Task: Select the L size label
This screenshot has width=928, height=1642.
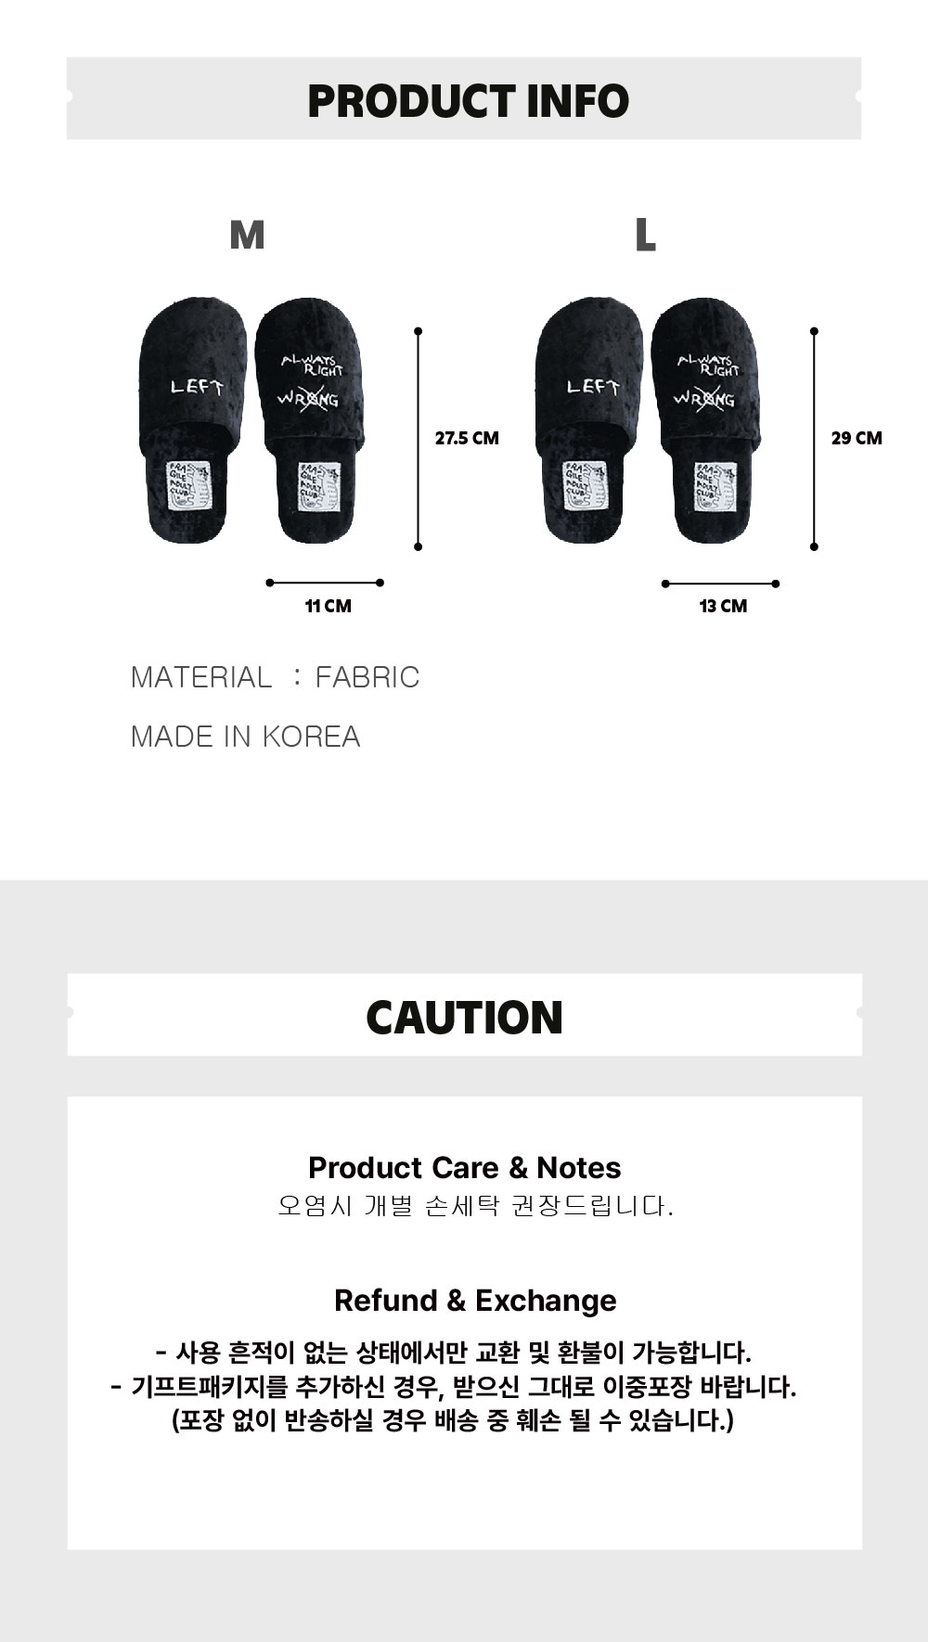Action: tap(646, 236)
